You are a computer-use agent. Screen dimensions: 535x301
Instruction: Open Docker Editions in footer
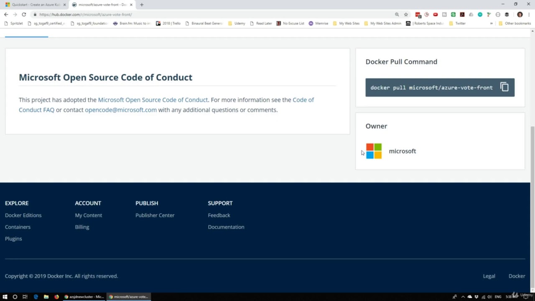coord(23,215)
